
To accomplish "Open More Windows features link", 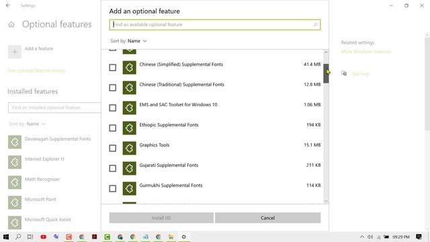I will click(365, 52).
